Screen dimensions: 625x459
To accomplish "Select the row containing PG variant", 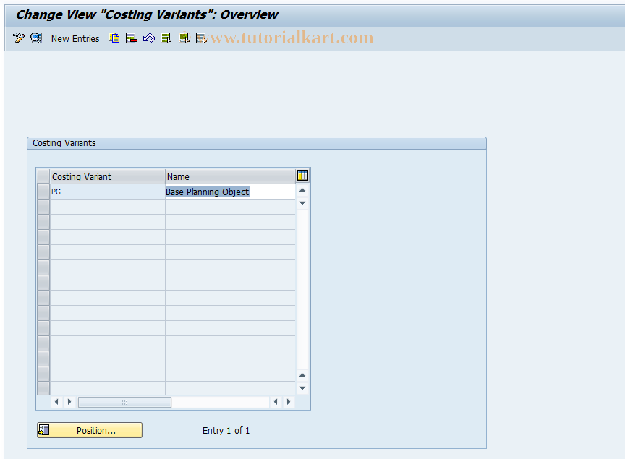I will [x=43, y=191].
